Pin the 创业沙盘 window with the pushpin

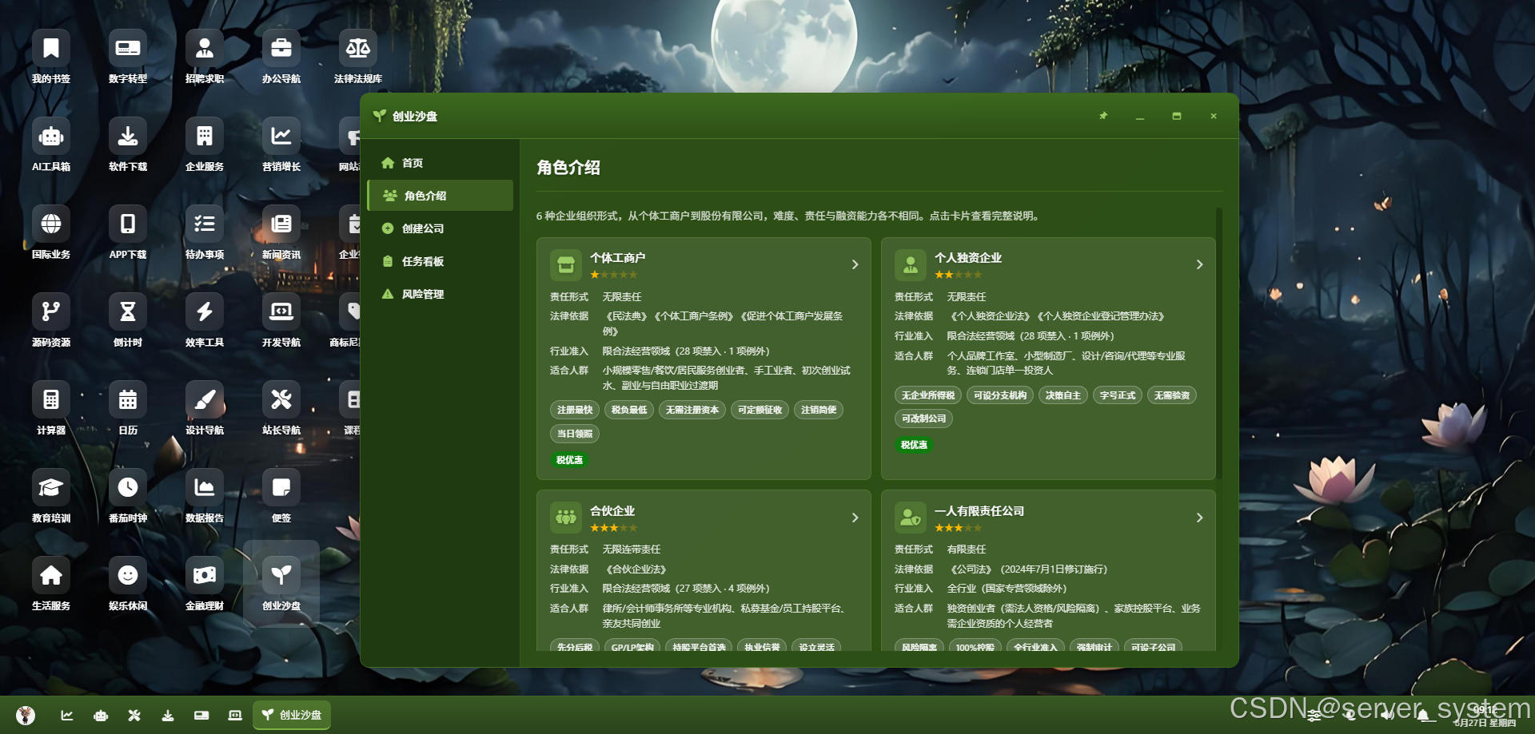1103,116
